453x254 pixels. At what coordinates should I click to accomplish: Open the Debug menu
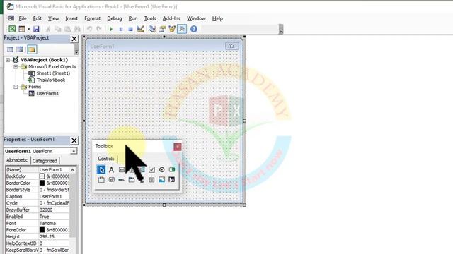pyautogui.click(x=115, y=18)
